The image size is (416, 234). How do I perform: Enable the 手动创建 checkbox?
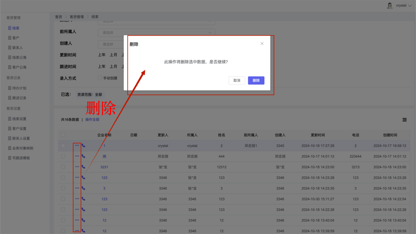point(100,78)
